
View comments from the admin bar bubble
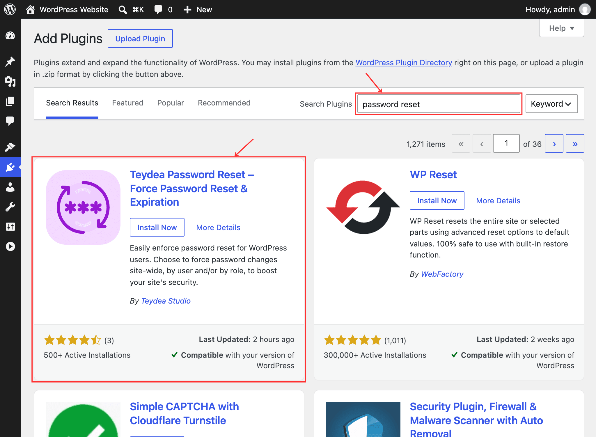tap(158, 10)
